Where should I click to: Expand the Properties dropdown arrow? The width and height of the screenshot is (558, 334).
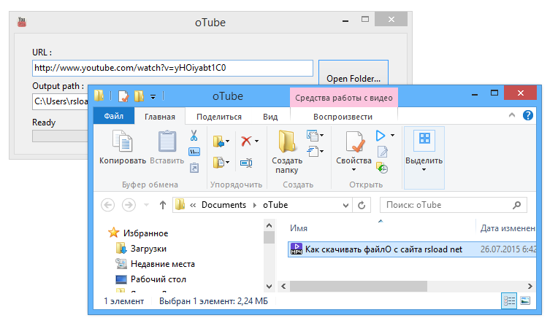point(353,170)
